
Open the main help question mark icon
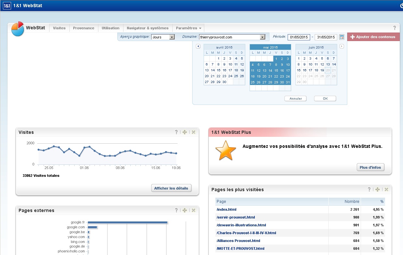coord(395,28)
